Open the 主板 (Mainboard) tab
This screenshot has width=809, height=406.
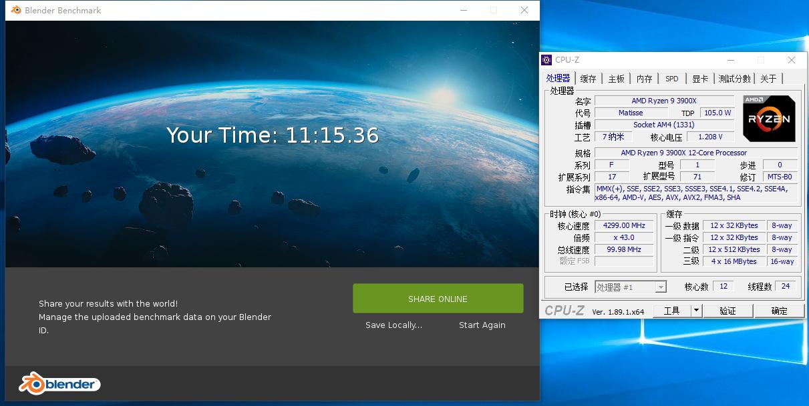pos(615,78)
